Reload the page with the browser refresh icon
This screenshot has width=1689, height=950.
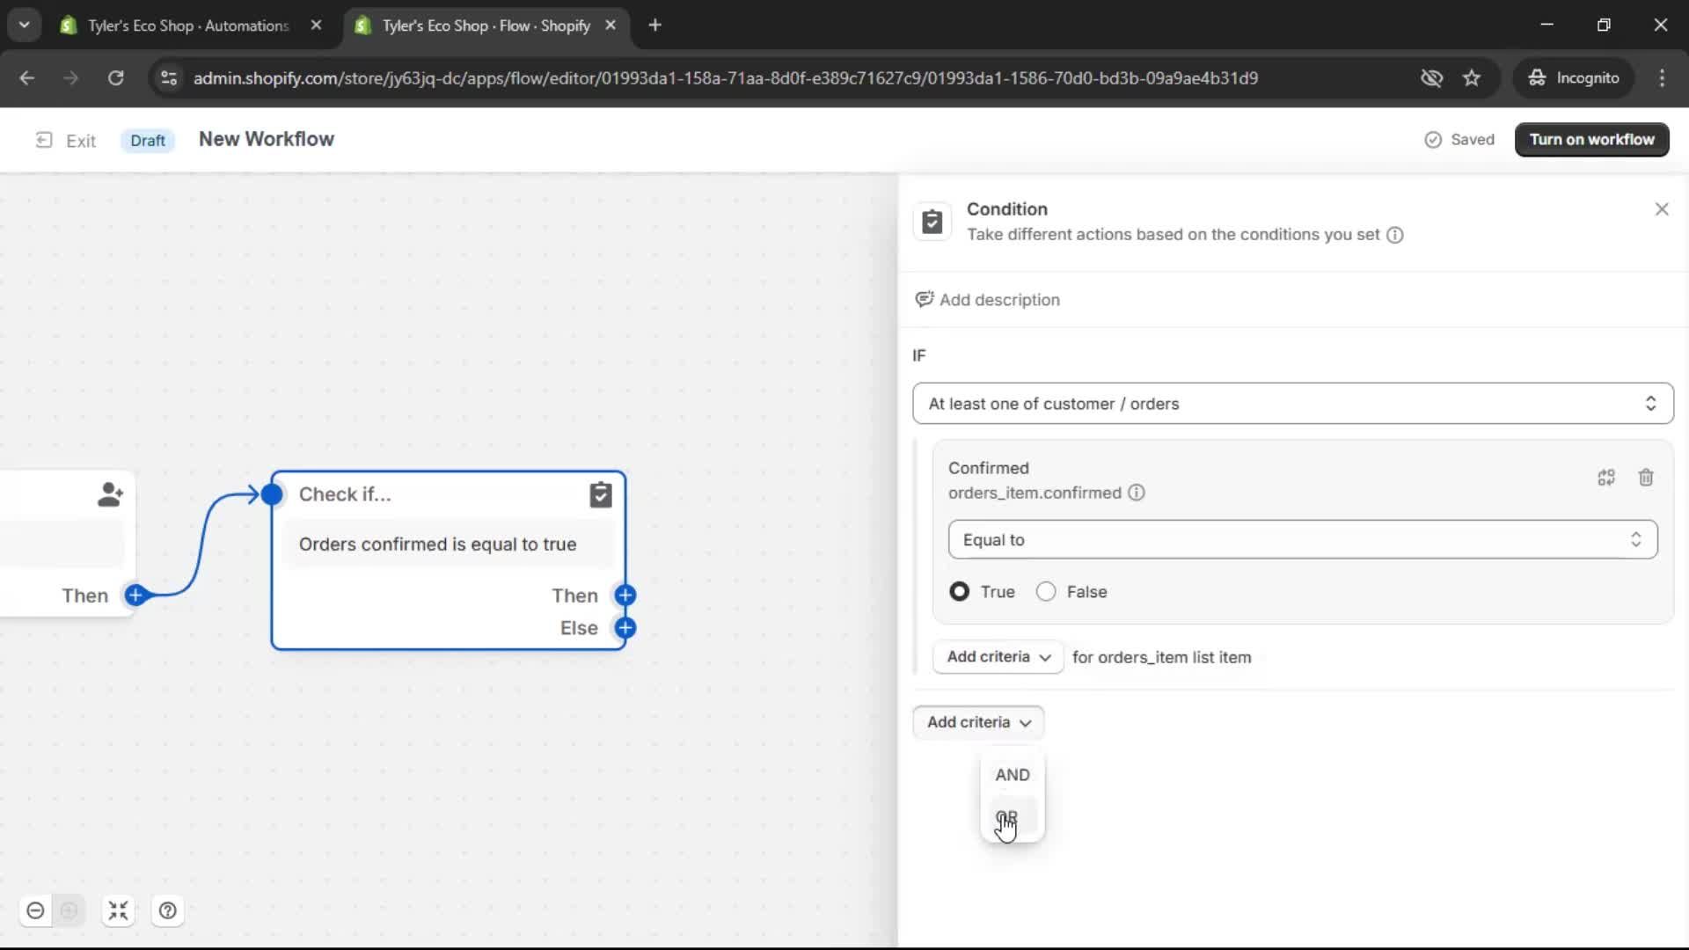[x=115, y=77]
